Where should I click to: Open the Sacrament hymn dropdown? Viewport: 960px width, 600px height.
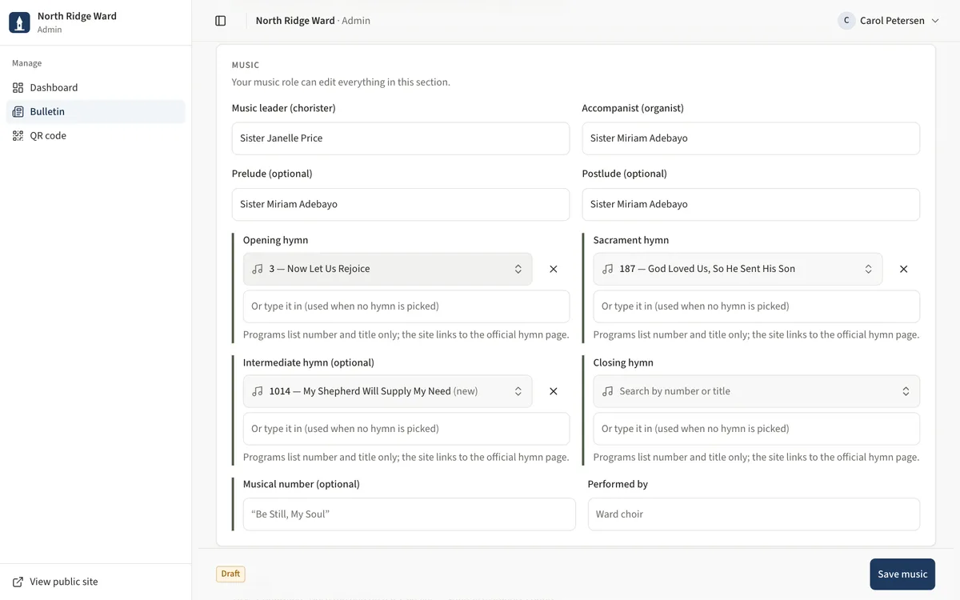(x=738, y=270)
